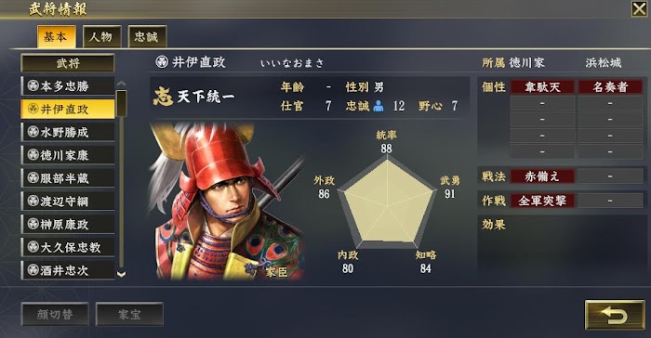
Task: Click the return arrow button
Action: [615, 315]
